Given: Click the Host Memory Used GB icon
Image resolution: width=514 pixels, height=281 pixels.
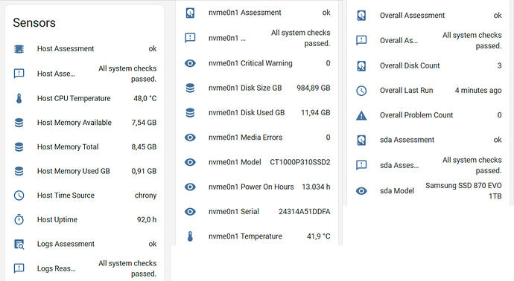Looking at the screenshot, I should 19,171.
